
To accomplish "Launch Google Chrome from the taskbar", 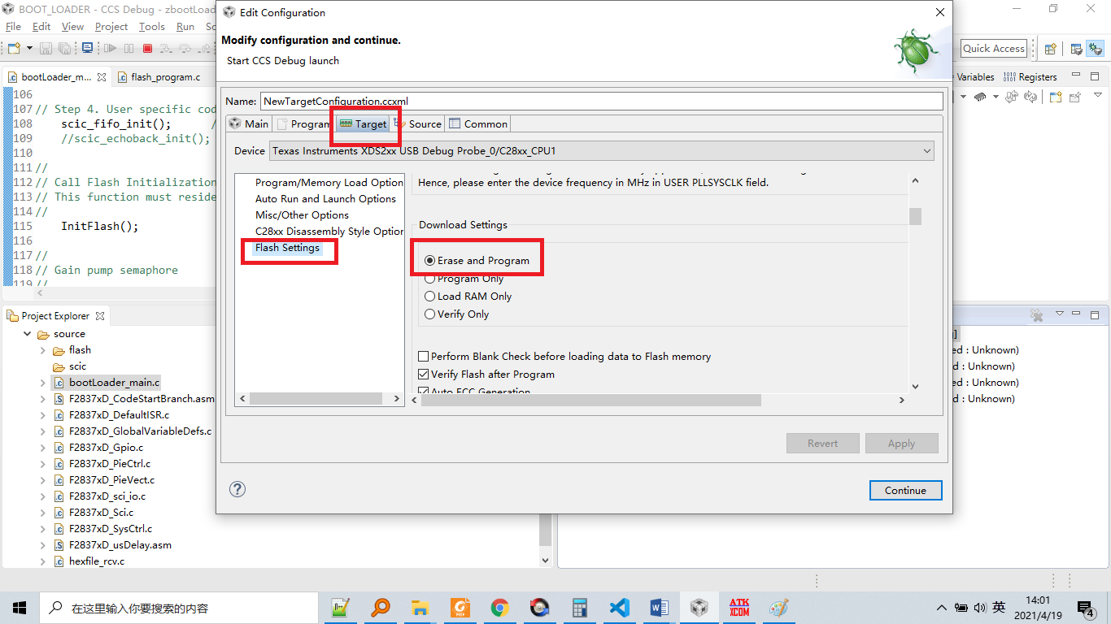I will pyautogui.click(x=499, y=607).
